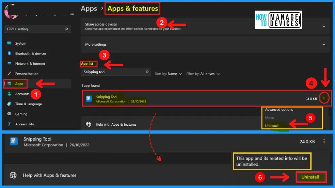Click the Network & internet wifi icon
The height and width of the screenshot is (188, 335).
click(x=9, y=63)
